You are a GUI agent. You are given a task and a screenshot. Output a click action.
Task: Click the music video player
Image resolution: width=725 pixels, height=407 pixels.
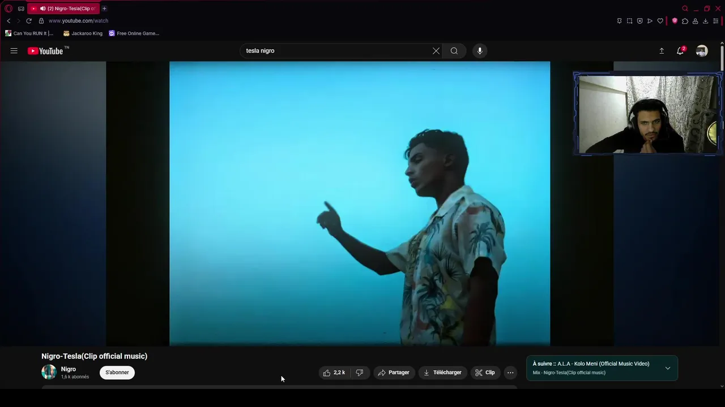point(360,203)
